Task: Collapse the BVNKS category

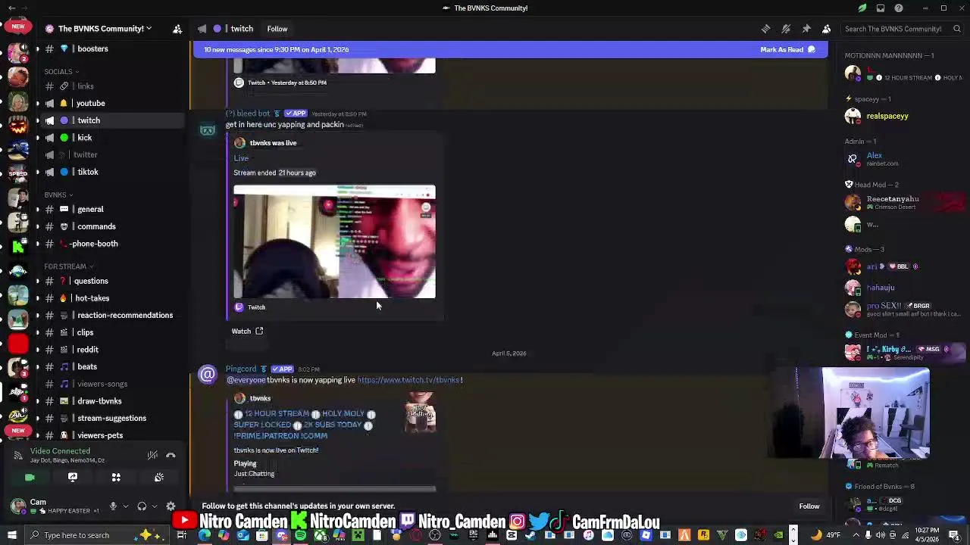Action: pyautogui.click(x=58, y=195)
